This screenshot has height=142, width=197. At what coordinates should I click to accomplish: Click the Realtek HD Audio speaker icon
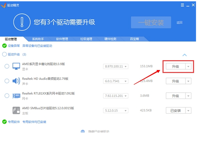(x=16, y=81)
